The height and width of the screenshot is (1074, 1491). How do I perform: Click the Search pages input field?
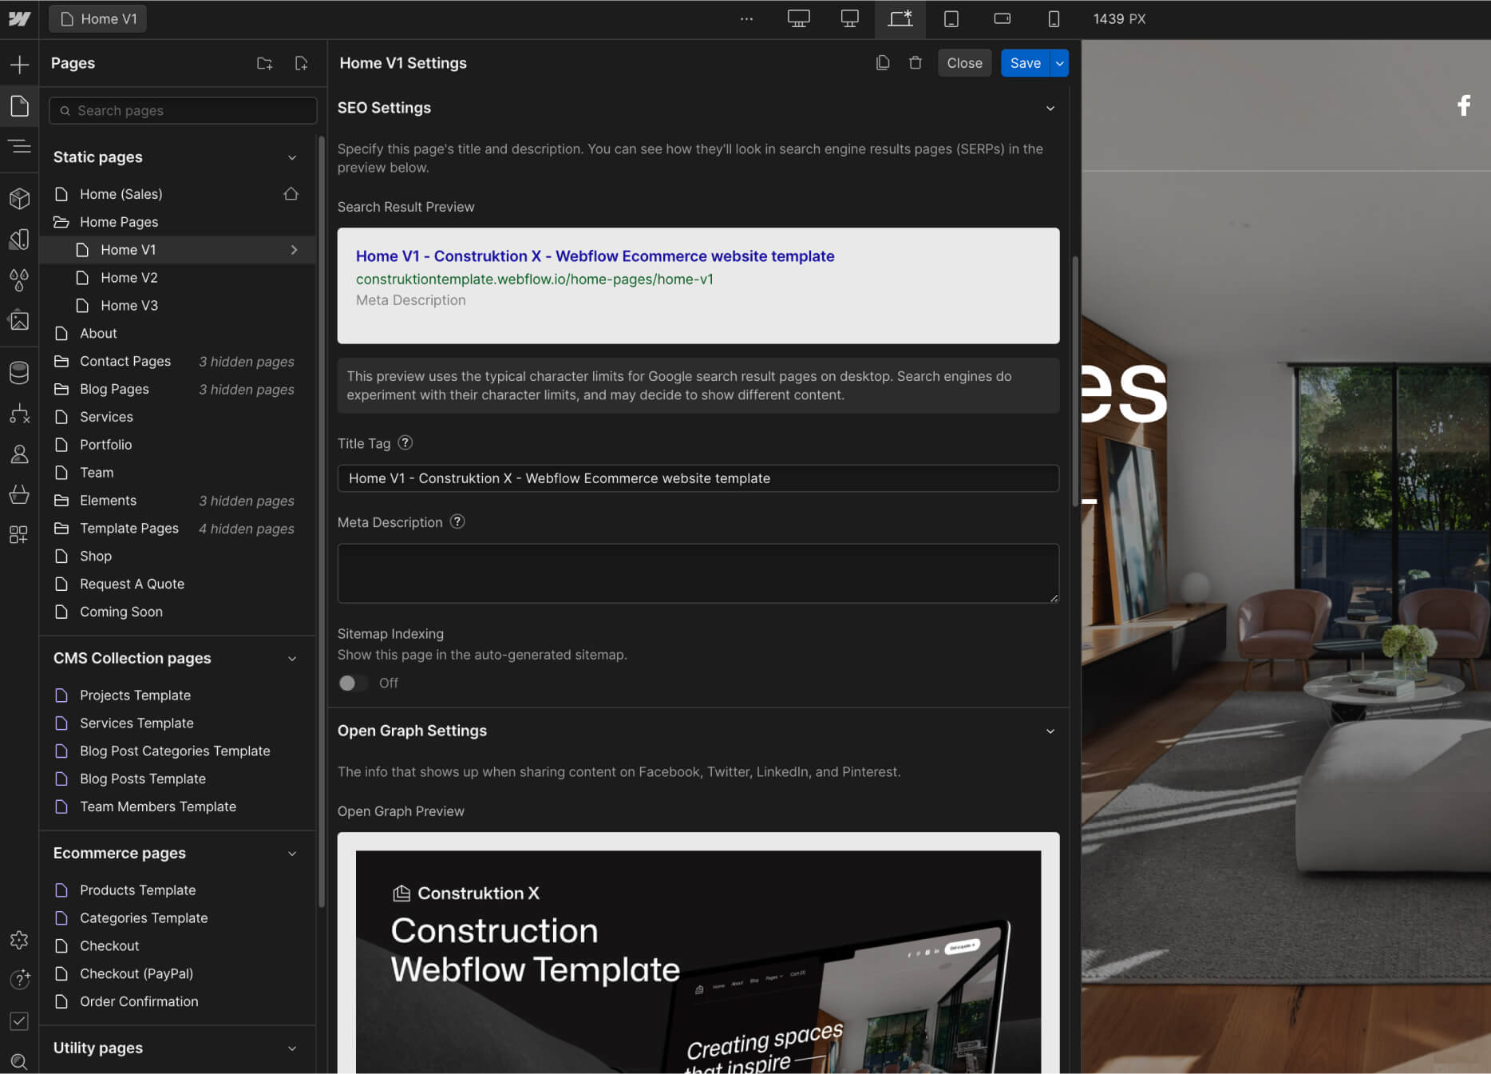click(182, 110)
